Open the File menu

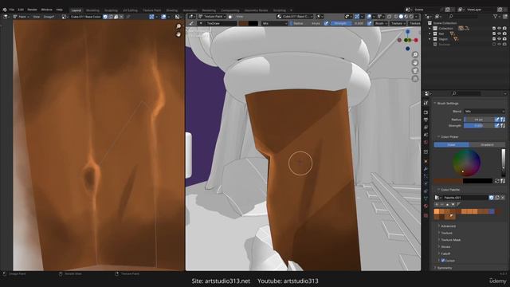[12, 10]
